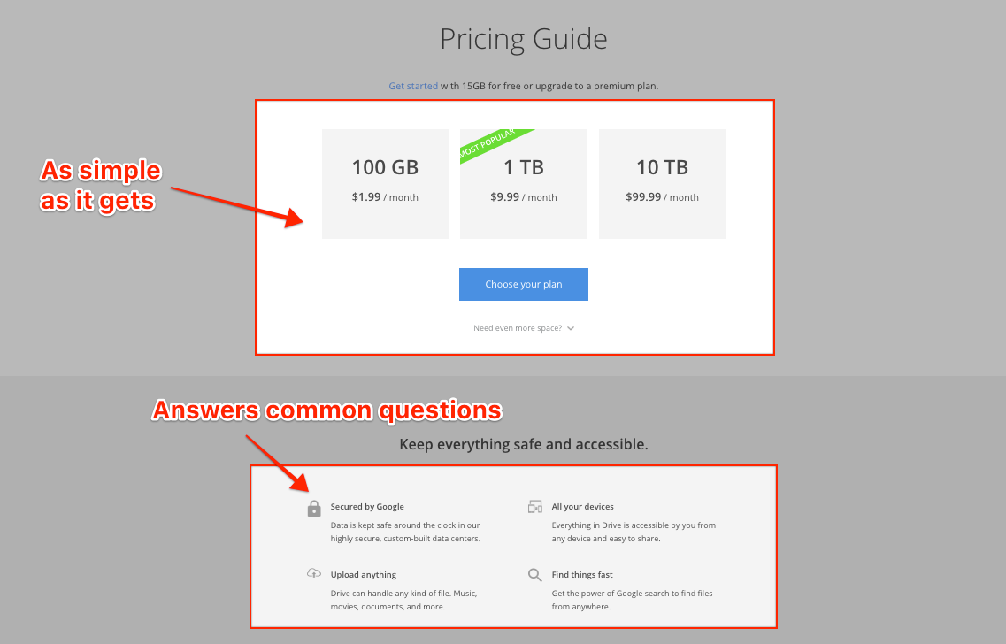The image size is (1006, 644).
Task: Click the All your devices heading
Action: tap(582, 507)
